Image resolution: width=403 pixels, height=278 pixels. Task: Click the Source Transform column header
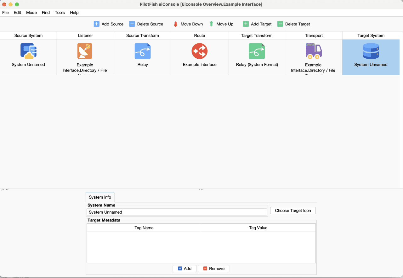pyautogui.click(x=143, y=35)
